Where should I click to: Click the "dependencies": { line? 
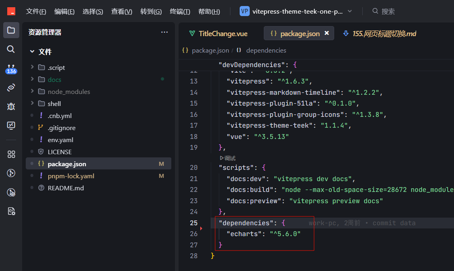tap(252, 223)
